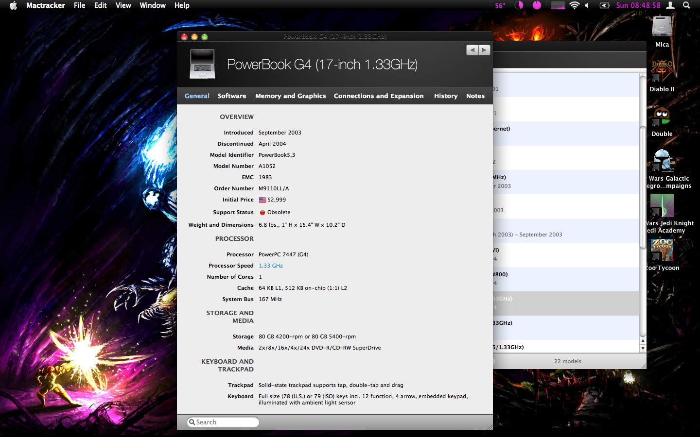
Task: Go to previous model with left arrow
Action: pos(472,50)
